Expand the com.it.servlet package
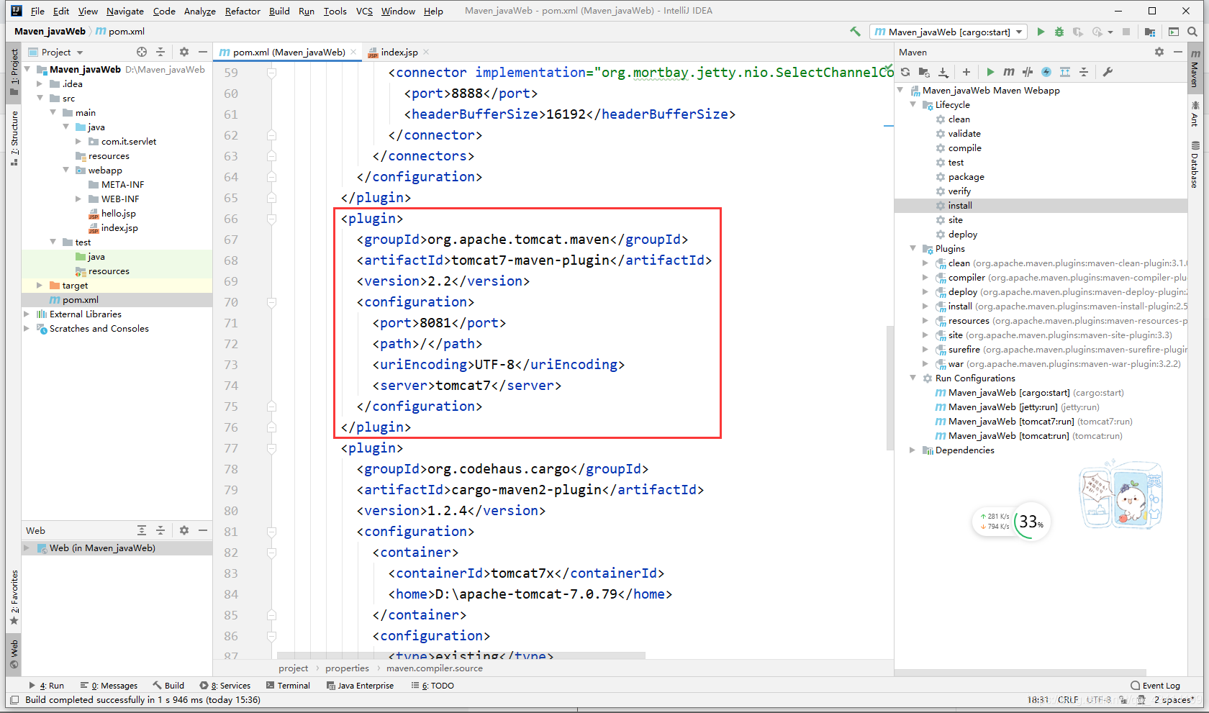Image resolution: width=1209 pixels, height=713 pixels. (x=78, y=142)
